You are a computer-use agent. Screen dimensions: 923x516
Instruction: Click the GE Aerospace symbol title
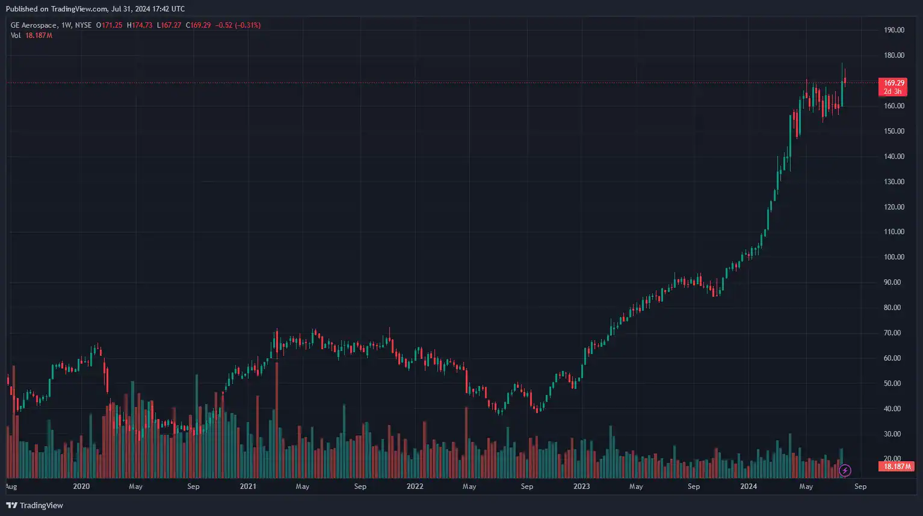(x=34, y=25)
